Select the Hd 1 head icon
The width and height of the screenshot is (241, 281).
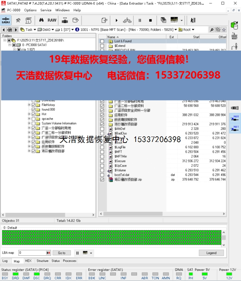[x=235, y=129]
